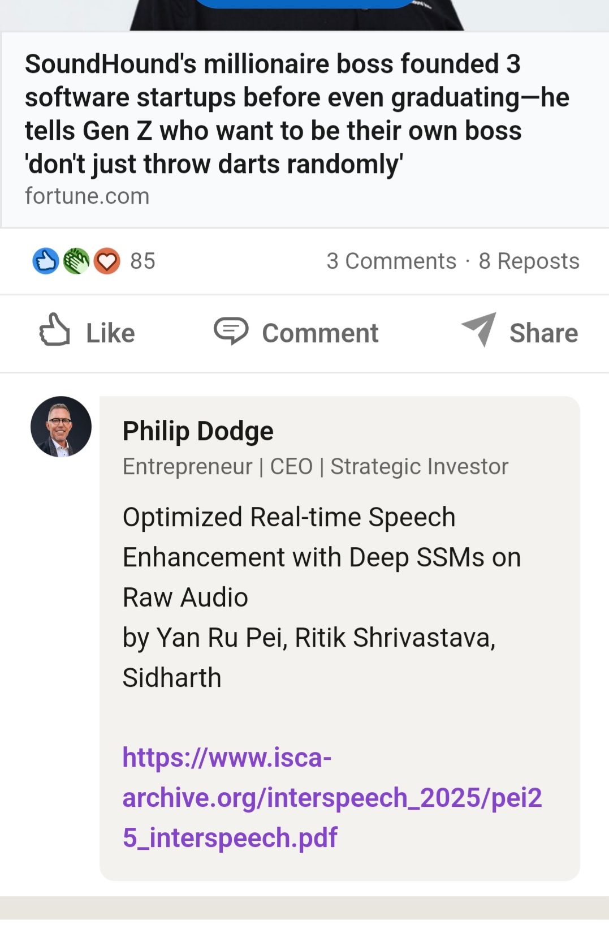This screenshot has width=609, height=937.
Task: Click the green clapping reaction icon
Action: point(76,261)
